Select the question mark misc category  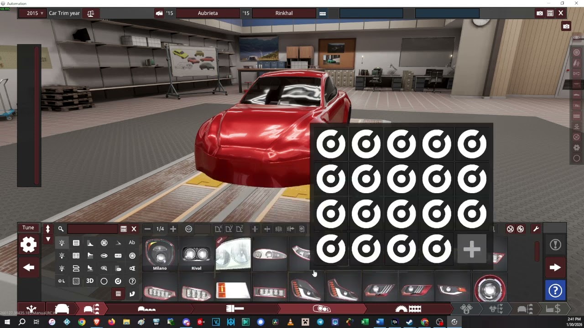132,281
